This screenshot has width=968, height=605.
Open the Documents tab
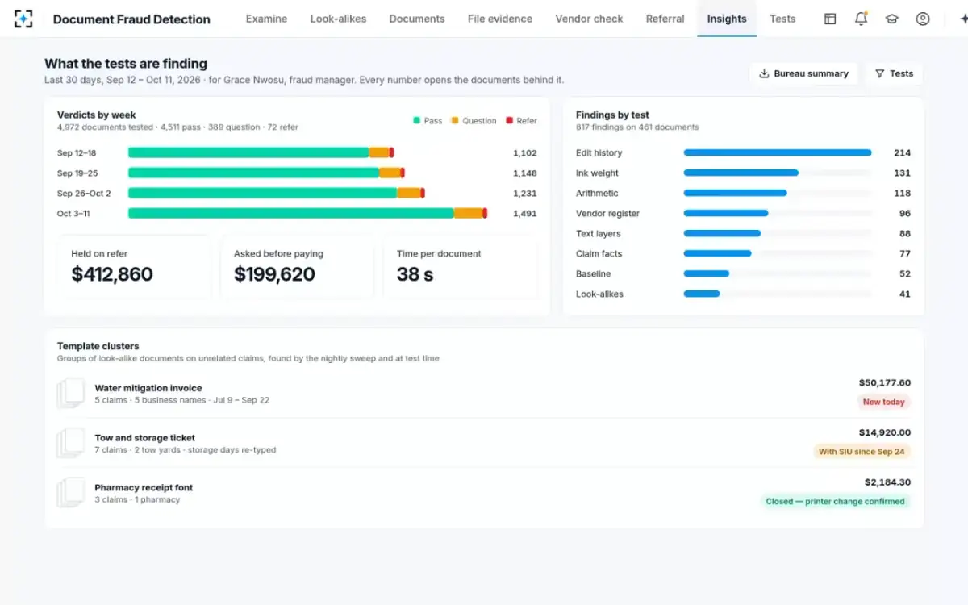[416, 19]
